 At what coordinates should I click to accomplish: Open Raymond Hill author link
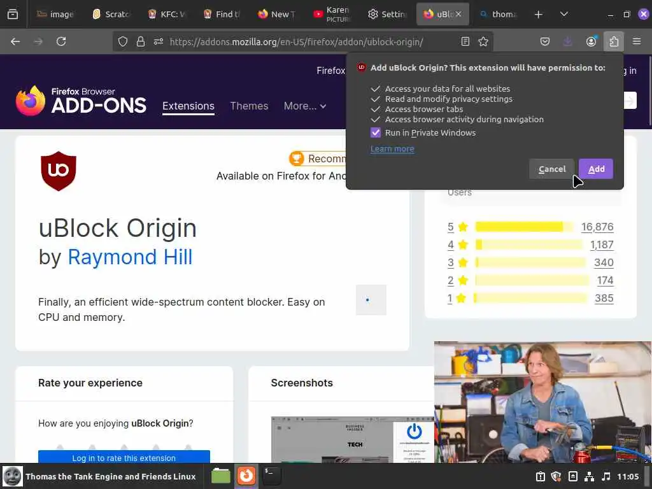click(130, 257)
